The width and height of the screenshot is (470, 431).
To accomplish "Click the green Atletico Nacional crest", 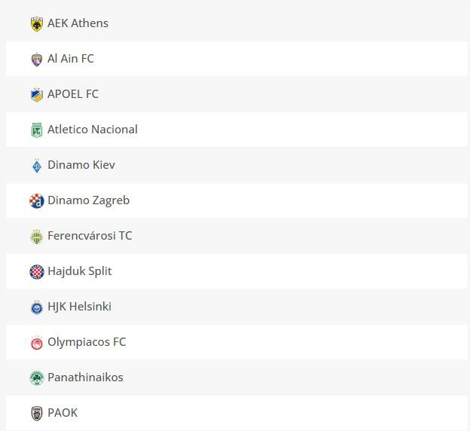I will pyautogui.click(x=37, y=130).
